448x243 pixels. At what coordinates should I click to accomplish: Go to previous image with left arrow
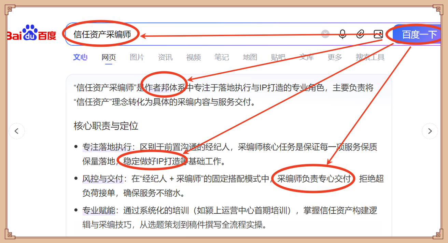tap(17, 131)
